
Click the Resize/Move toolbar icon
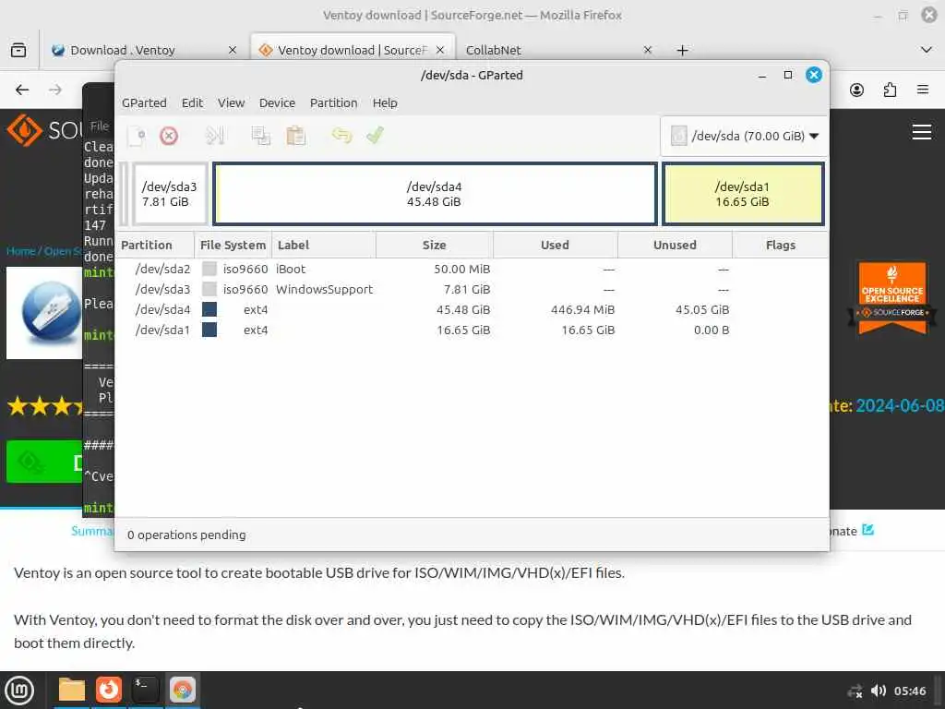[x=214, y=136]
